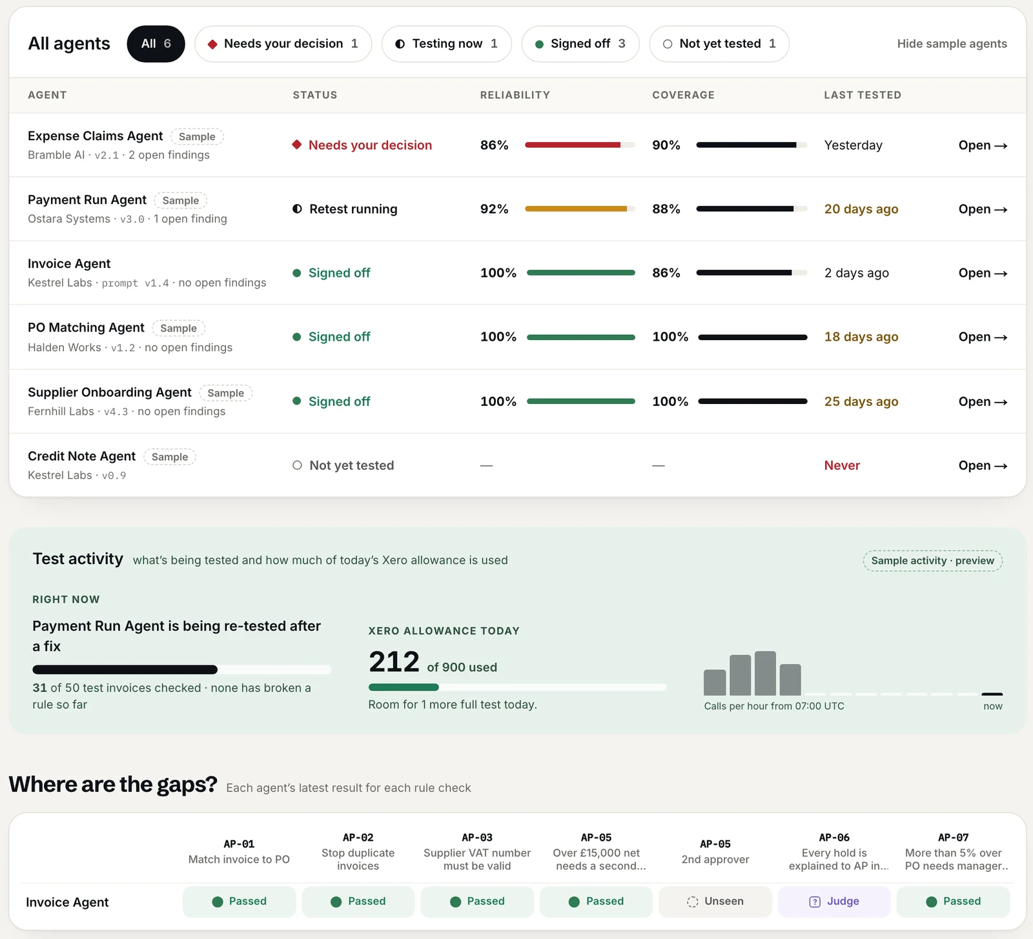Click the Unseen result under 2nd approver

coord(715,902)
